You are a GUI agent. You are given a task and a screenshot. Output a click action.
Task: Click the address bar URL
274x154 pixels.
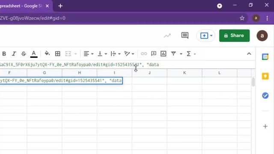point(33,18)
